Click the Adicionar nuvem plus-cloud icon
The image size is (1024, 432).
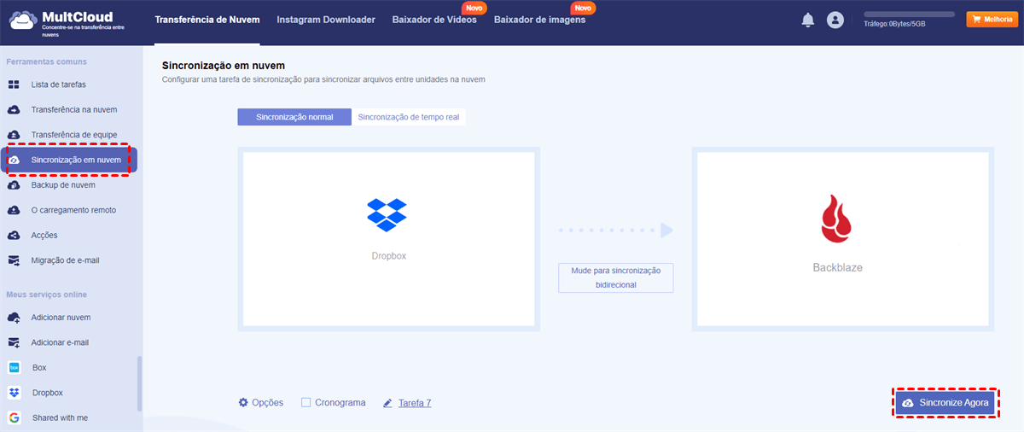pos(14,318)
